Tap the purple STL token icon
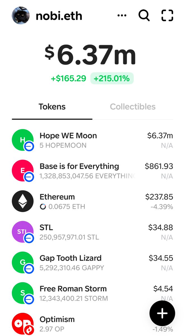The image size is (185, 336). click(x=23, y=232)
